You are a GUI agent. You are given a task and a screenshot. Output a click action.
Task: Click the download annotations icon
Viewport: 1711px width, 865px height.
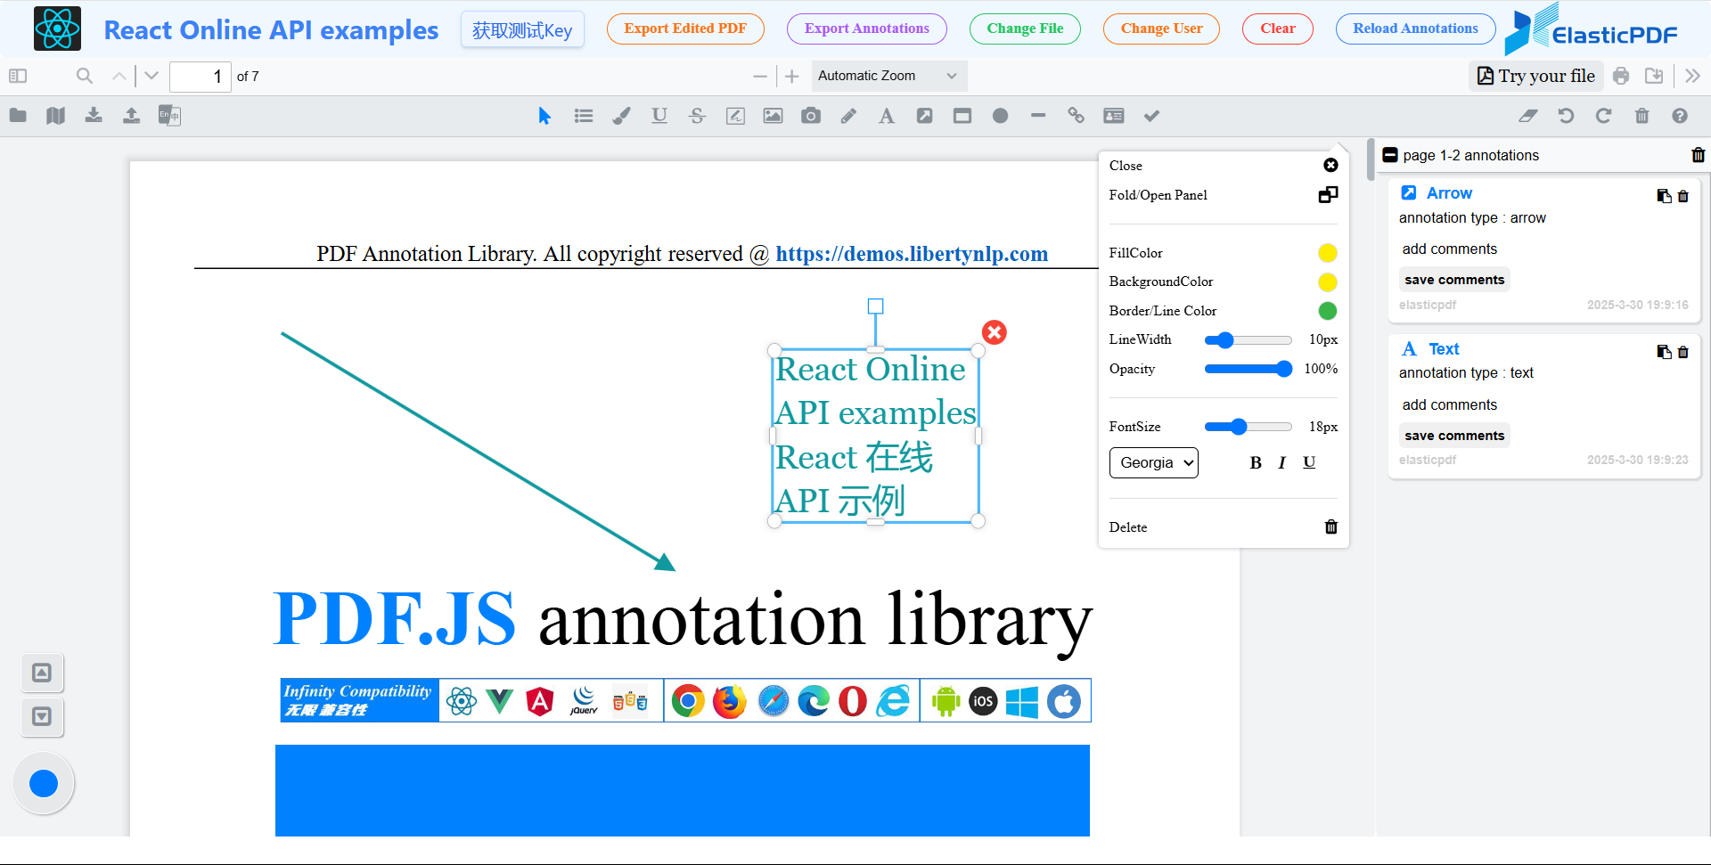coord(94,116)
